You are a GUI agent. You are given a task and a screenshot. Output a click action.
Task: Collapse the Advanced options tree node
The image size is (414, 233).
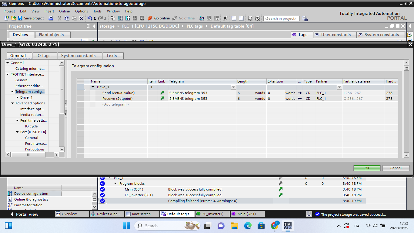(12, 103)
